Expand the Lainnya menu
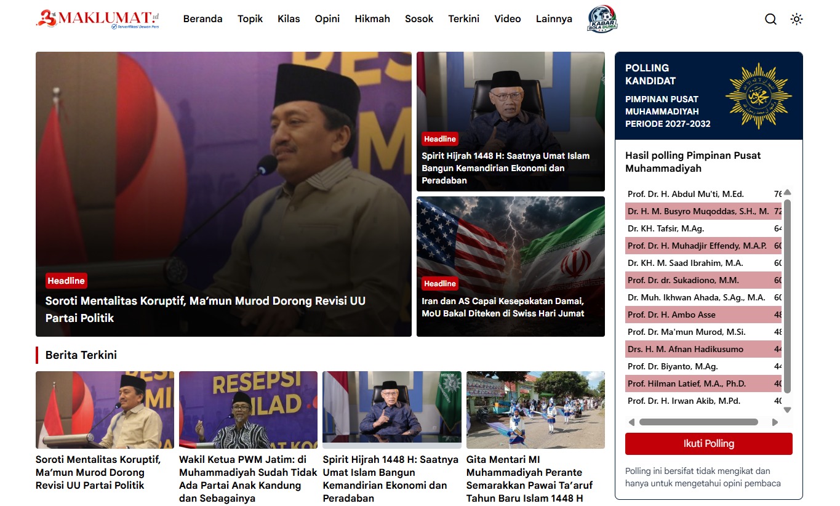Image resolution: width=840 pixels, height=506 pixels. 554,19
